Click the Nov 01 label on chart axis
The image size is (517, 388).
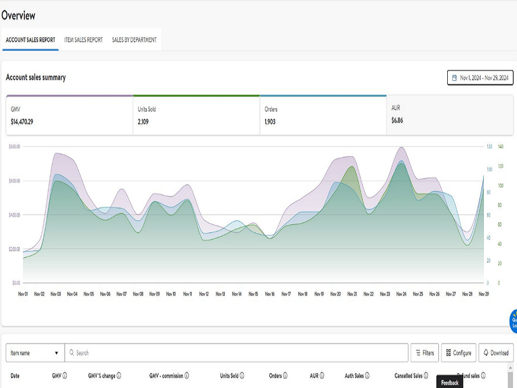23,294
